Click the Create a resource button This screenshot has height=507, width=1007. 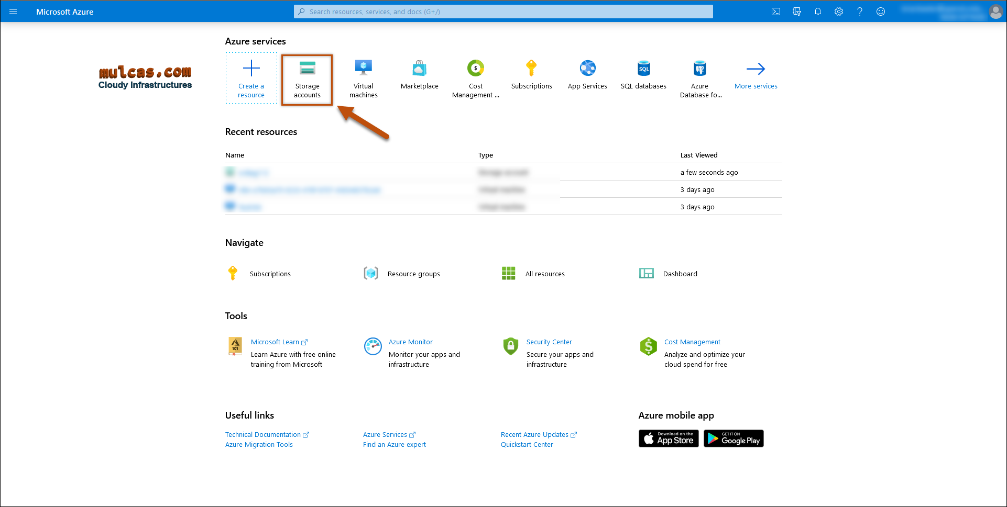(x=251, y=78)
